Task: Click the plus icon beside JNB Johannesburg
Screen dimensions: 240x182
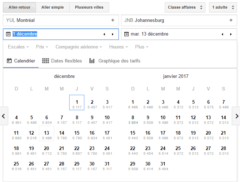Action: pos(231,20)
